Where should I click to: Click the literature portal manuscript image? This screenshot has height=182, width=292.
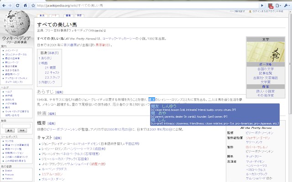[266, 52]
